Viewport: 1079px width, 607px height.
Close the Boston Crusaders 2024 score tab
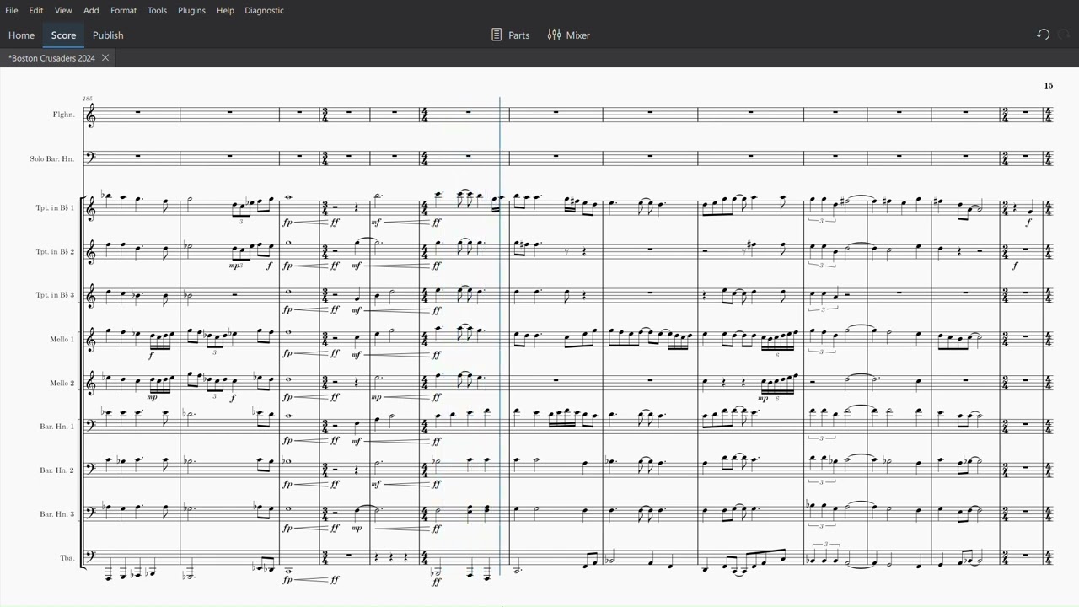click(x=105, y=58)
